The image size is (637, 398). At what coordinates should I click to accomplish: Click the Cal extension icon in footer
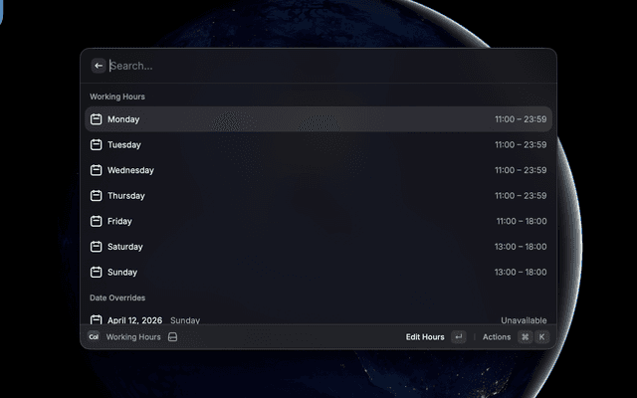pyautogui.click(x=94, y=337)
